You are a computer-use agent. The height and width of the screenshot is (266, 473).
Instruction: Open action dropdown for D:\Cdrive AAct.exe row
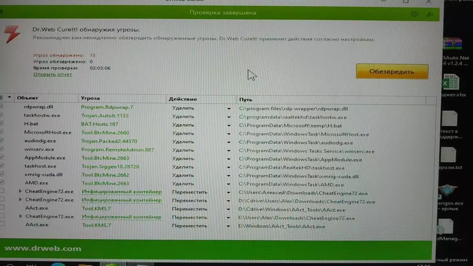click(228, 209)
